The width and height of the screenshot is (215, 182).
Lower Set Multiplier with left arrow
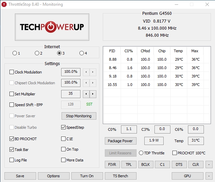[x=86, y=94]
